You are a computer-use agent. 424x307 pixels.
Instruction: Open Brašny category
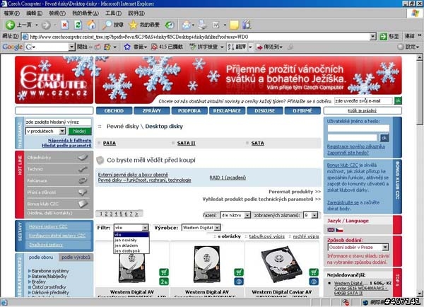tap(39, 282)
